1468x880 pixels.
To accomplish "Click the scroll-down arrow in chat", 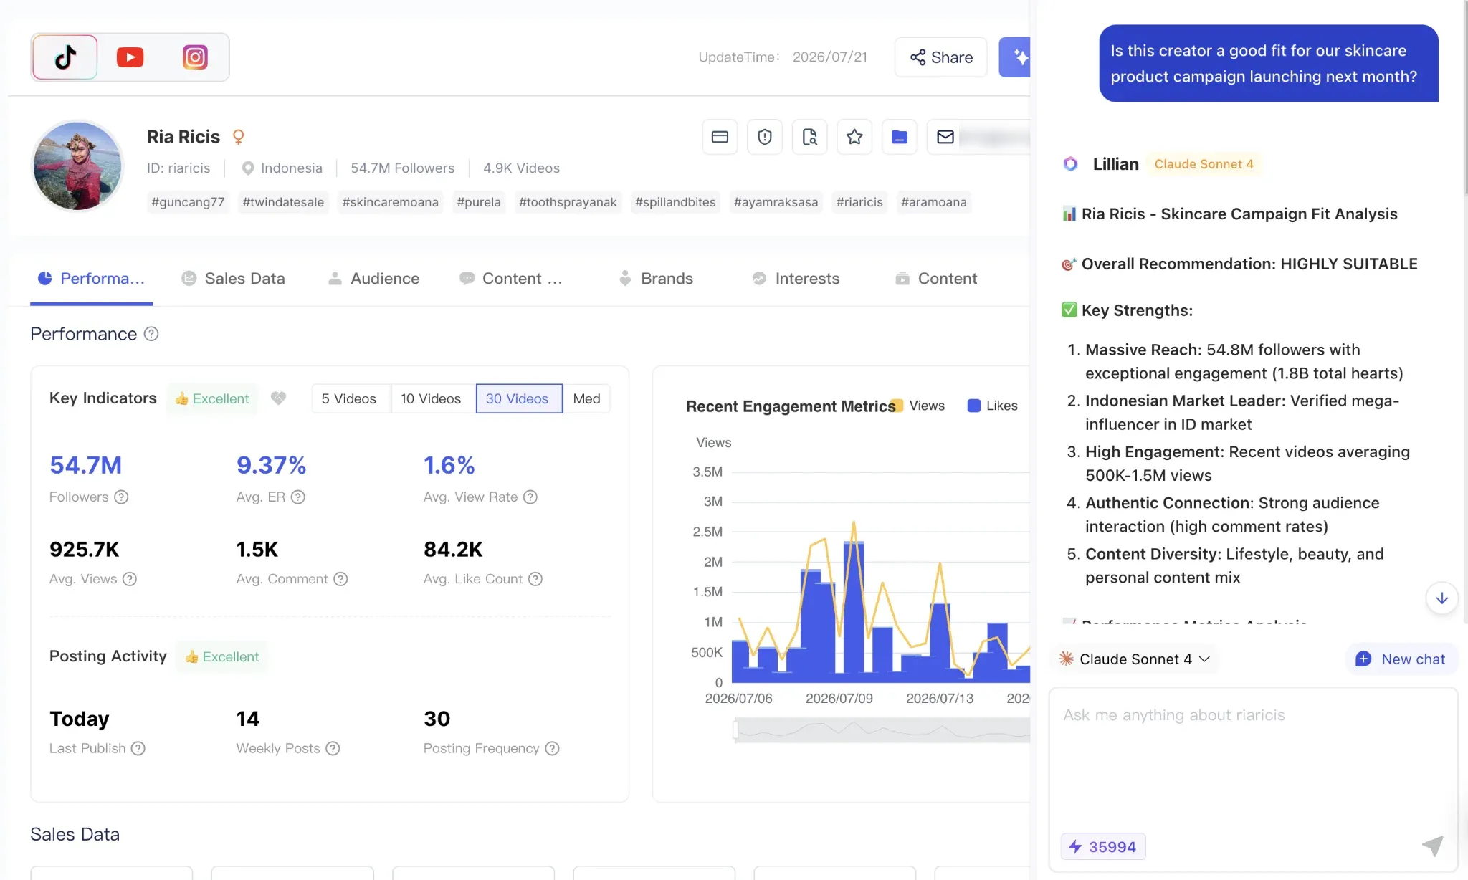I will [1441, 598].
